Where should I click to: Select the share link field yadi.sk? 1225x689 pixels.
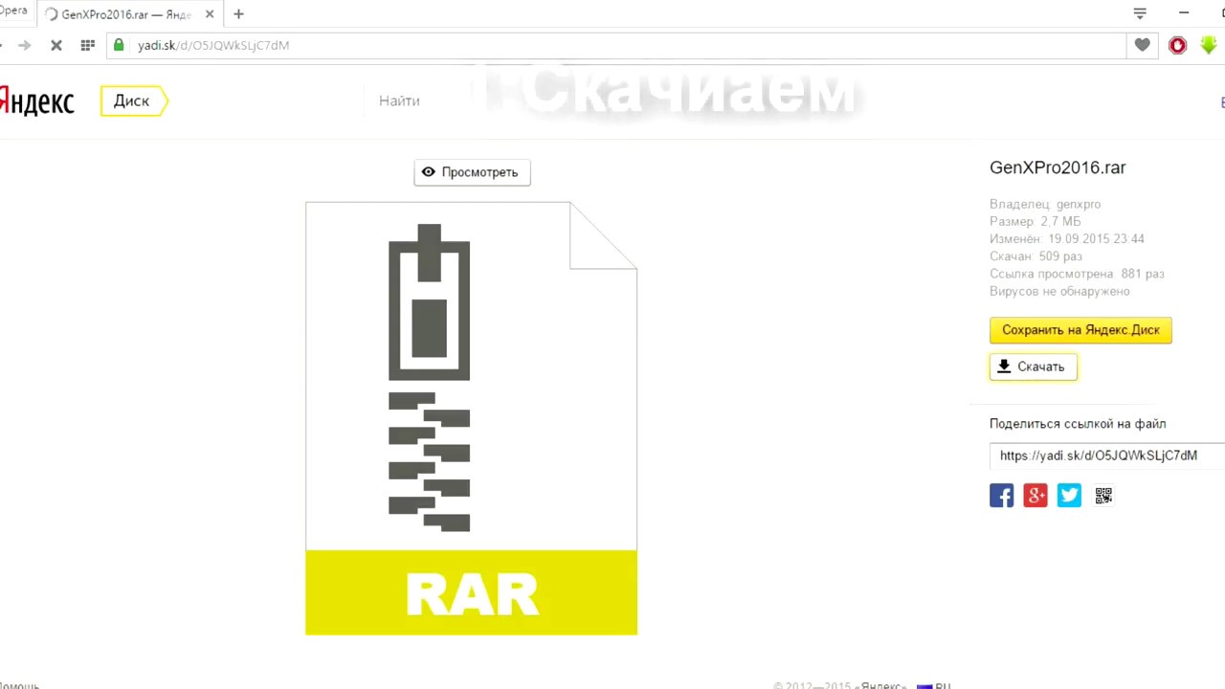tap(1107, 456)
